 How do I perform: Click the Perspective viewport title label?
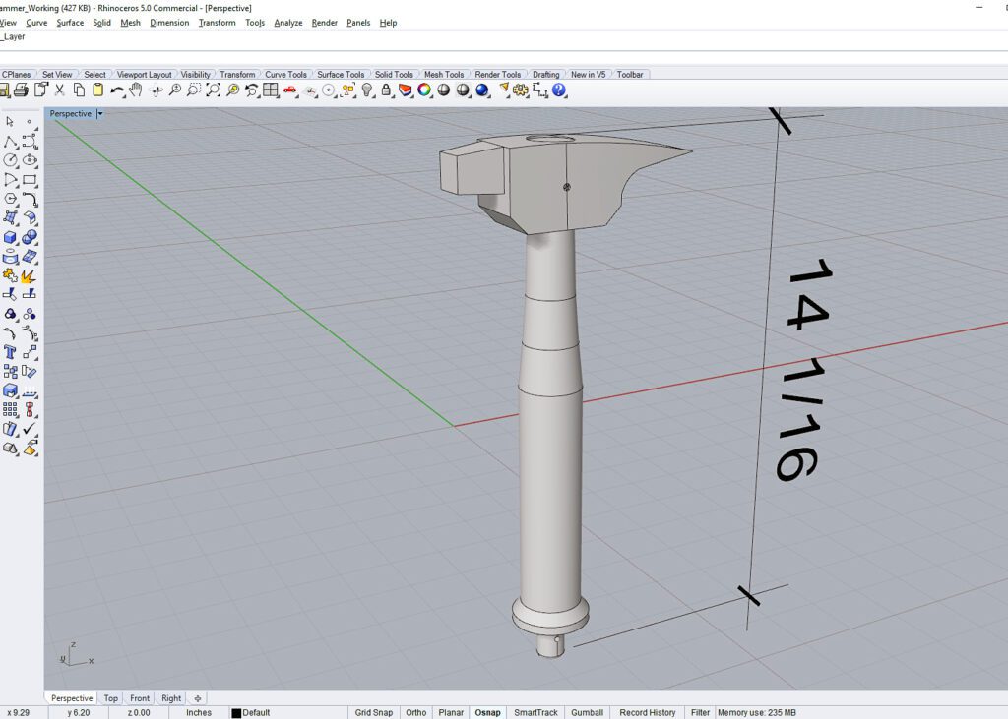(71, 114)
